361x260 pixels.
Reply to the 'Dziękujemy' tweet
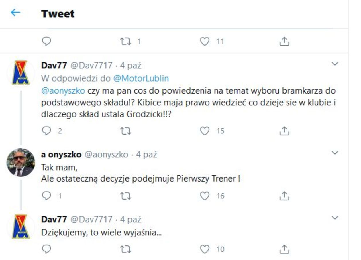(46, 249)
